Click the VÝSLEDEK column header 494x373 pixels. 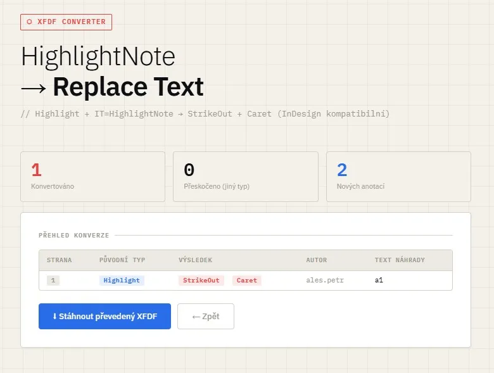[195, 260]
